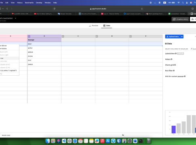Open the Develop menu in menu bar

click(x=39, y=3)
